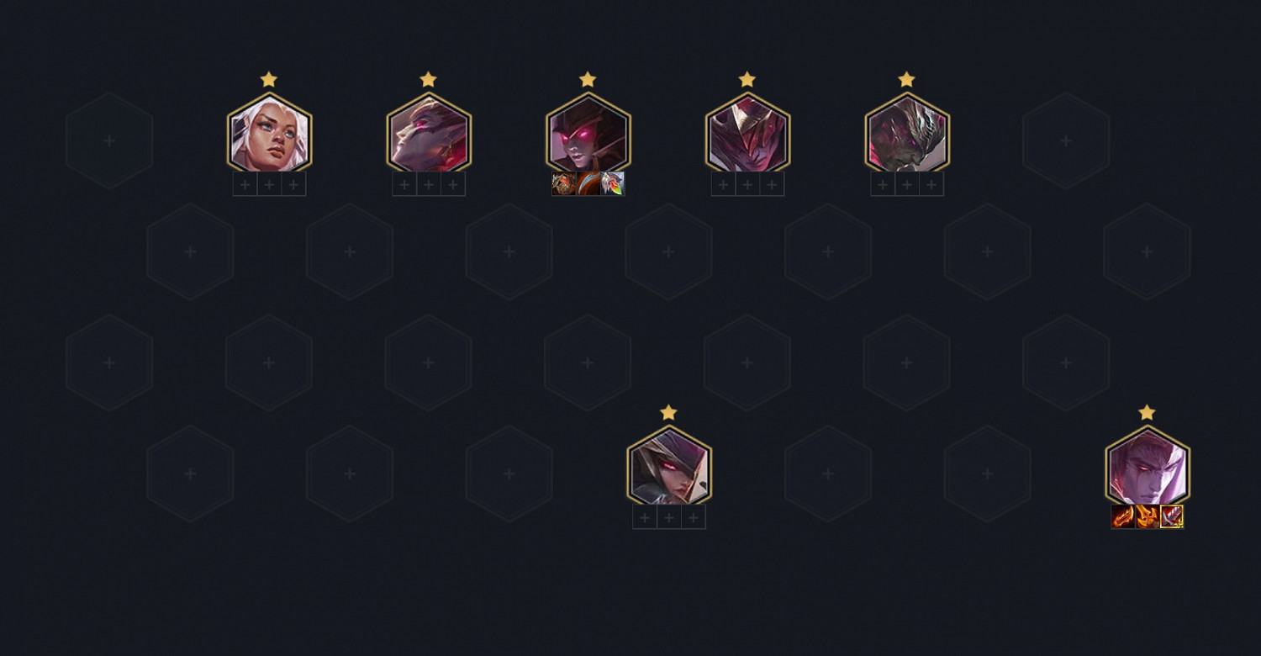Click the gold-bordered sword emblem item
The width and height of the screenshot is (1261, 656).
pos(1172,516)
